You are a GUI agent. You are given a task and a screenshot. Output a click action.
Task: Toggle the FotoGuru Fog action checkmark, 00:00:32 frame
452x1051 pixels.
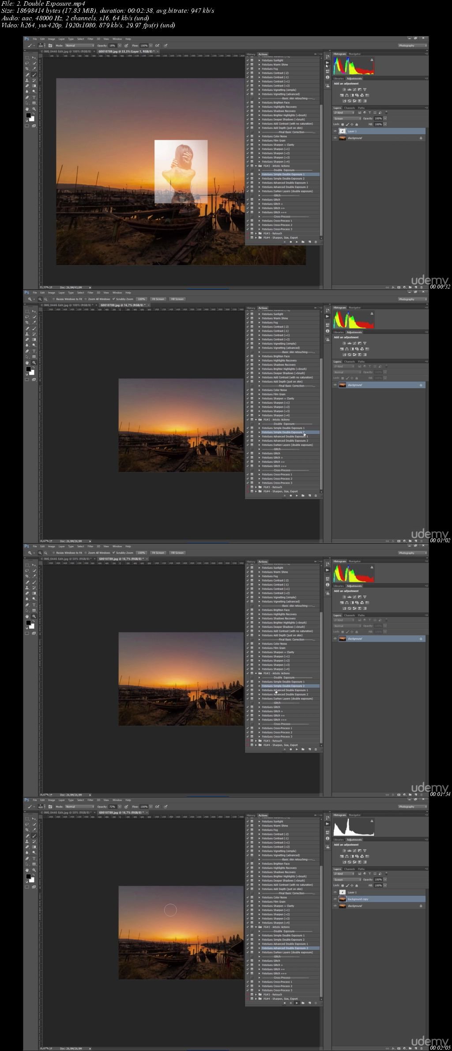click(x=247, y=69)
